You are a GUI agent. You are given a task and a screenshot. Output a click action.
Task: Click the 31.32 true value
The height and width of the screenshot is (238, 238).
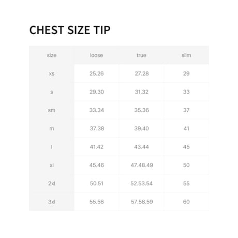click(x=142, y=92)
